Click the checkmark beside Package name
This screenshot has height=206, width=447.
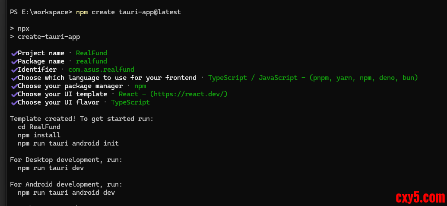tap(14, 61)
